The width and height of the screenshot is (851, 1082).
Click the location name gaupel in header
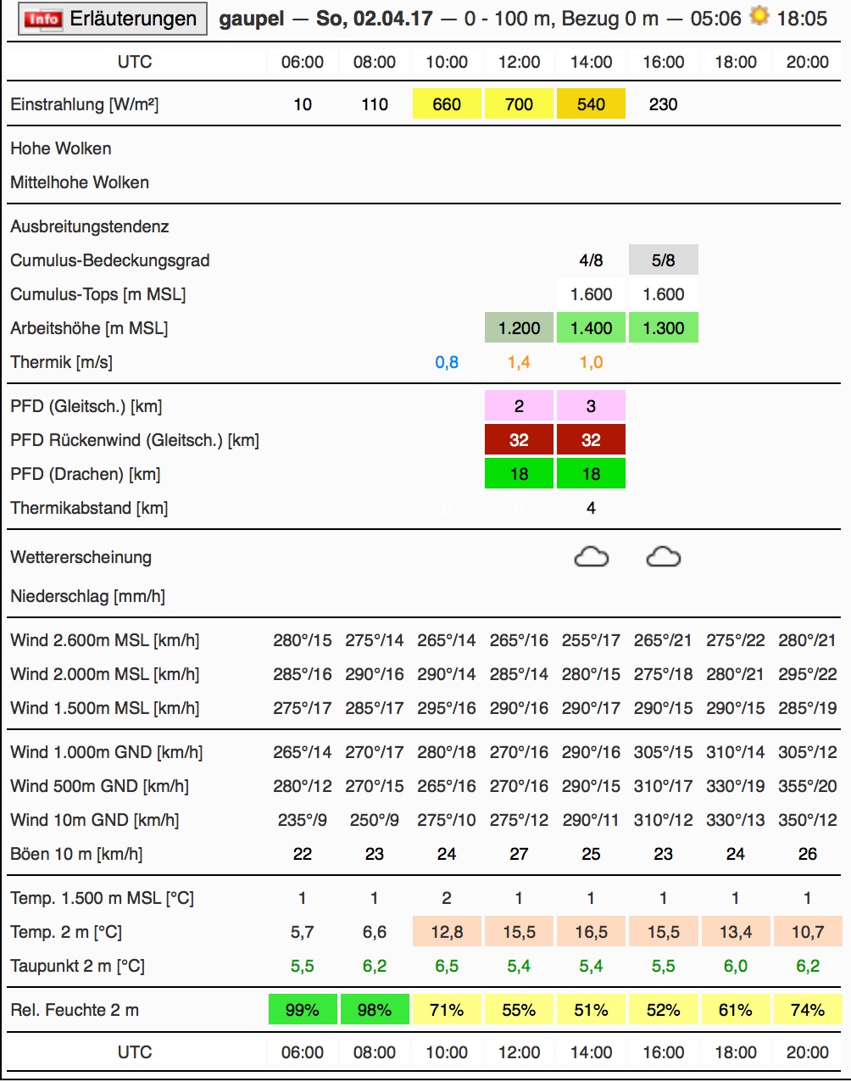coord(252,19)
